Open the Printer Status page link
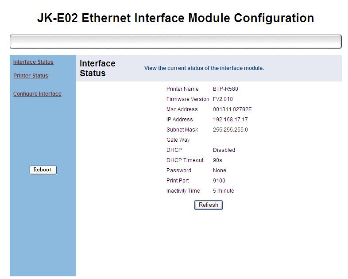 click(x=31, y=76)
